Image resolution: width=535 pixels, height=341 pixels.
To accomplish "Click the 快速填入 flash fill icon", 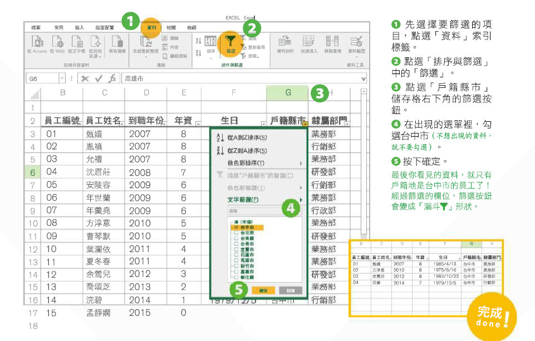I will [308, 41].
